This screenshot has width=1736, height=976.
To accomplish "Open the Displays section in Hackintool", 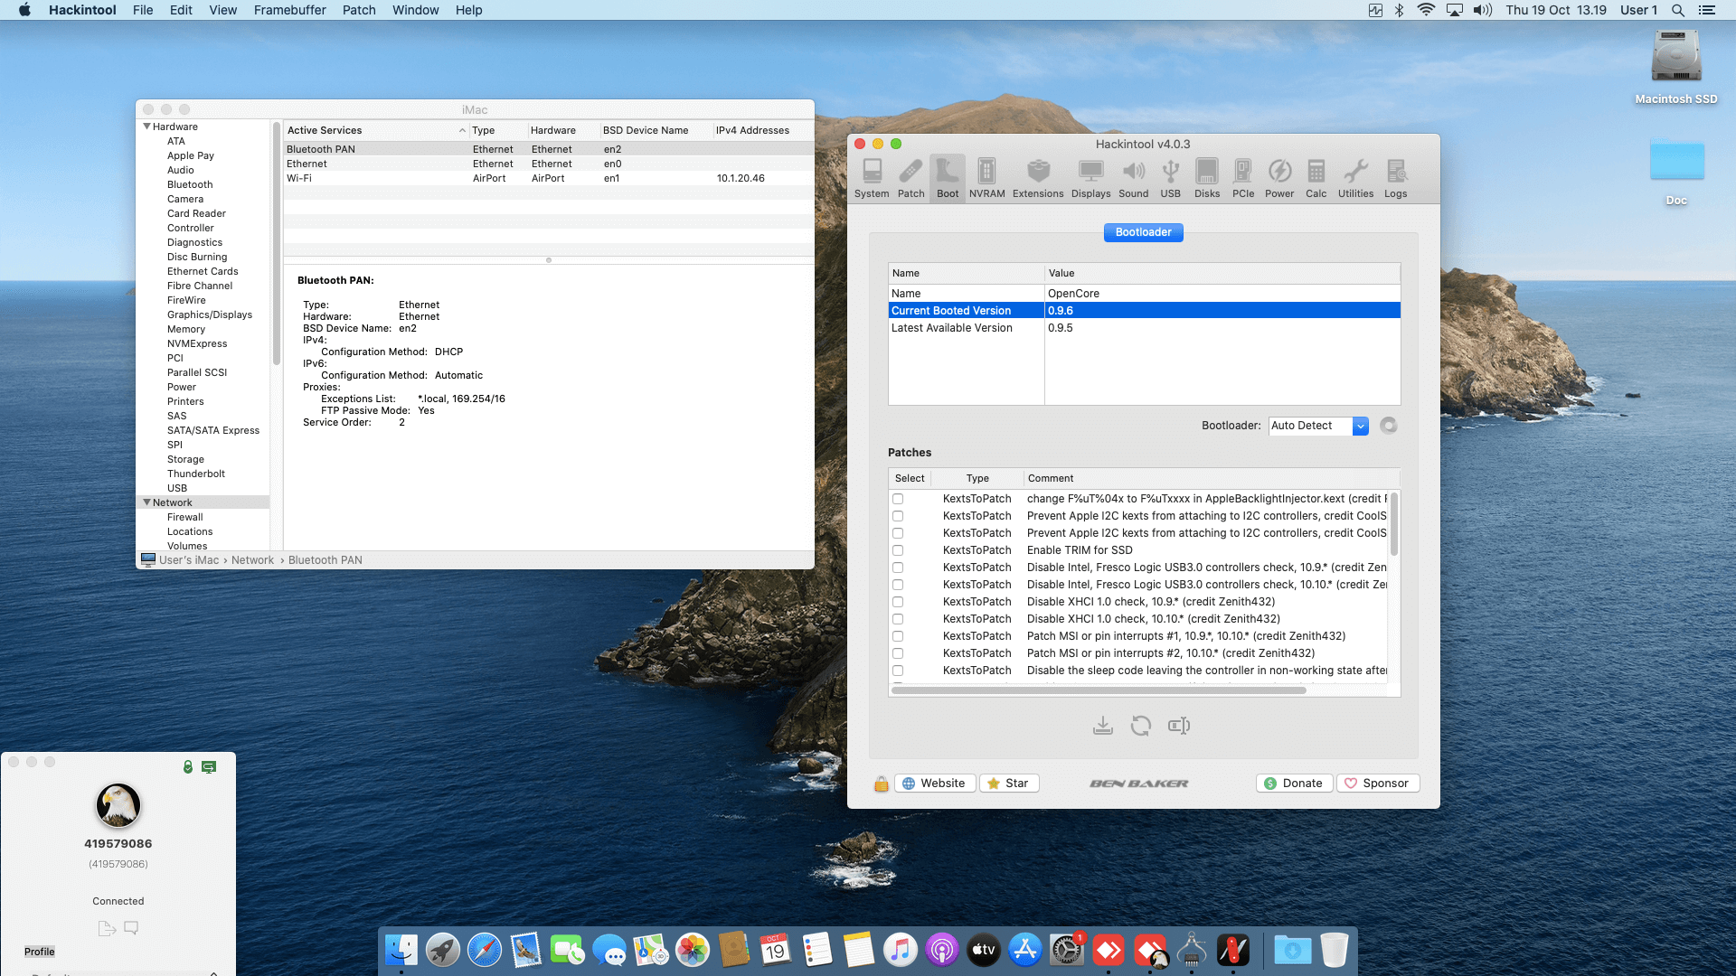I will tap(1090, 178).
